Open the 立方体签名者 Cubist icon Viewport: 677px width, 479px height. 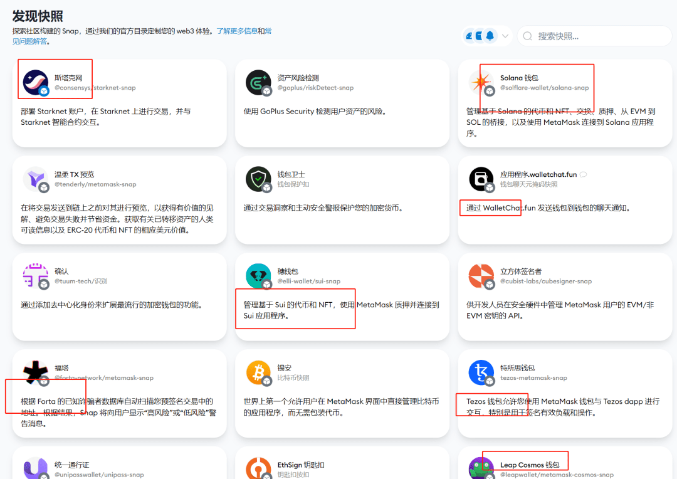[481, 275]
